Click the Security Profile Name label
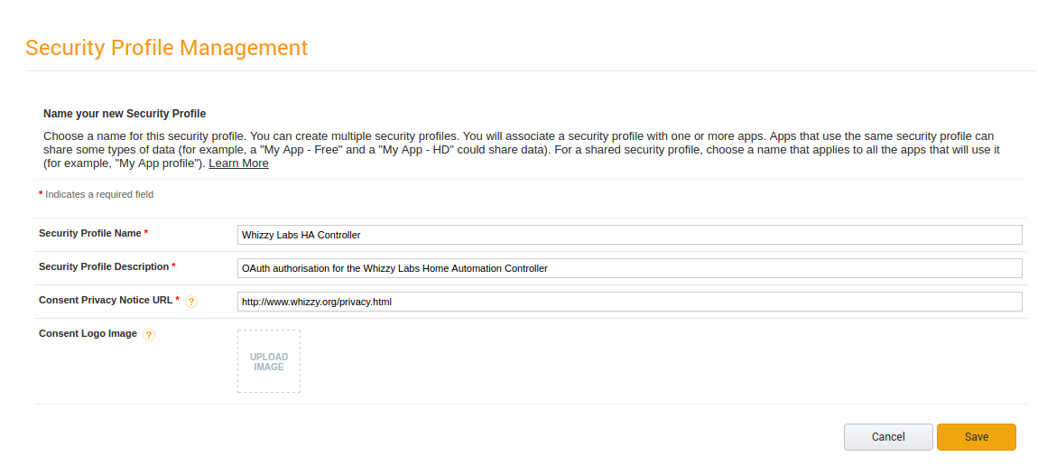The image size is (1038, 475). pos(90,233)
